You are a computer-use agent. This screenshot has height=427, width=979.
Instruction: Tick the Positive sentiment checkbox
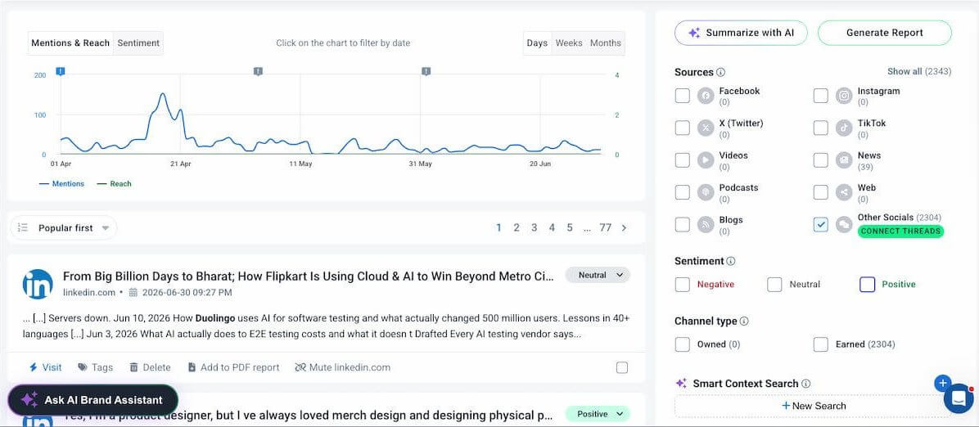coord(867,285)
